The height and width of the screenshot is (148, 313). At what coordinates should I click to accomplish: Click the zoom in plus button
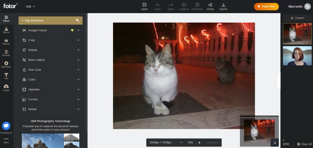pyautogui.click(x=199, y=143)
